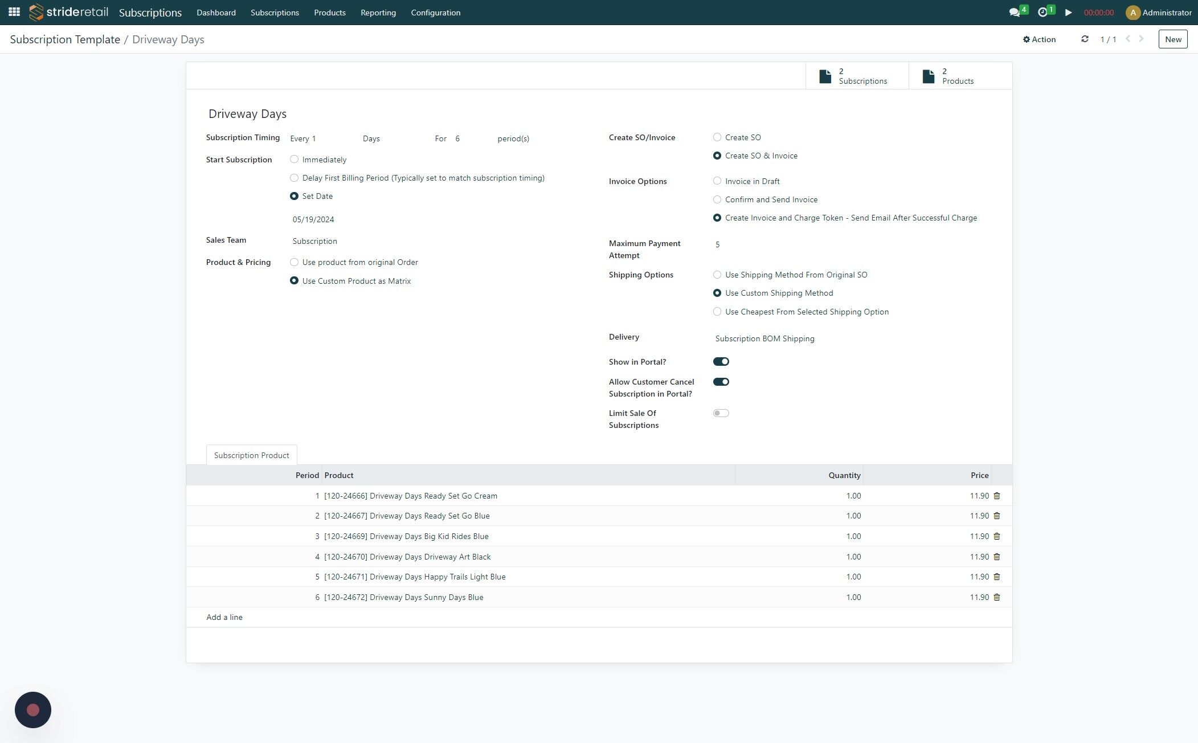Screen dimensions: 1198x743
Task: Open the activities clock icon
Action: 1042,12
